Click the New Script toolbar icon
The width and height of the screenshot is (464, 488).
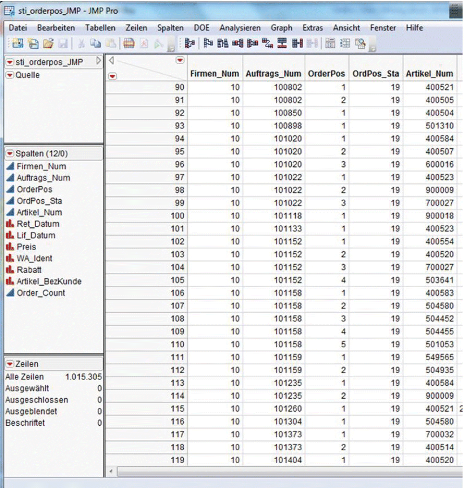coord(33,43)
